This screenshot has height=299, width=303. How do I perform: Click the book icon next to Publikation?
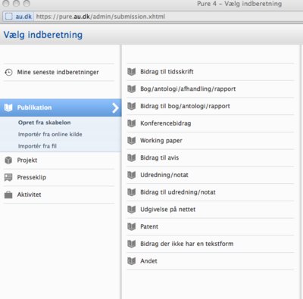[8, 107]
